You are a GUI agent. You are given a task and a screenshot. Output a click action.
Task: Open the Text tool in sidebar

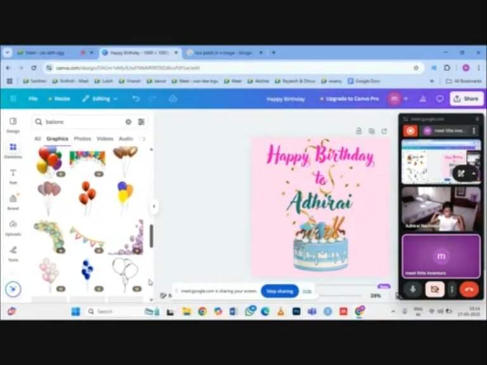(13, 175)
